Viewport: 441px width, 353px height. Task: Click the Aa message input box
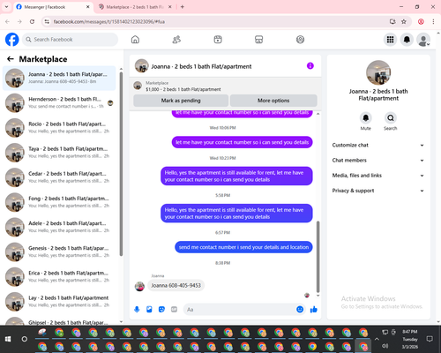point(244,310)
